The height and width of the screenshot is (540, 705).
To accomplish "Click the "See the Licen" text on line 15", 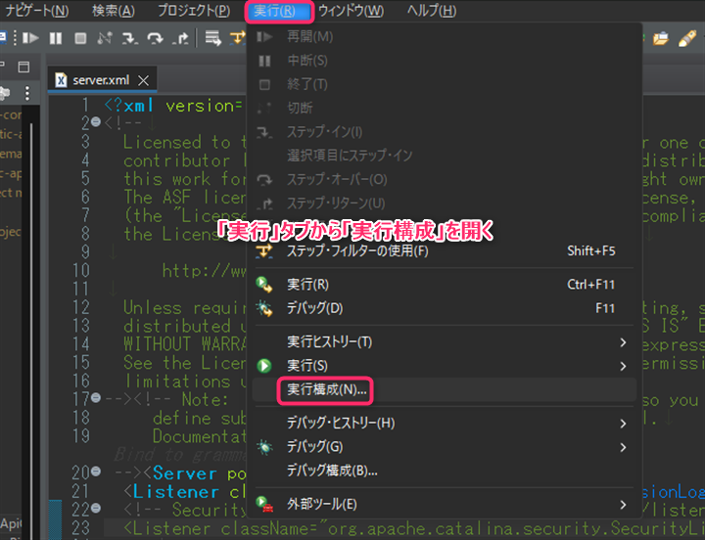I will [185, 363].
